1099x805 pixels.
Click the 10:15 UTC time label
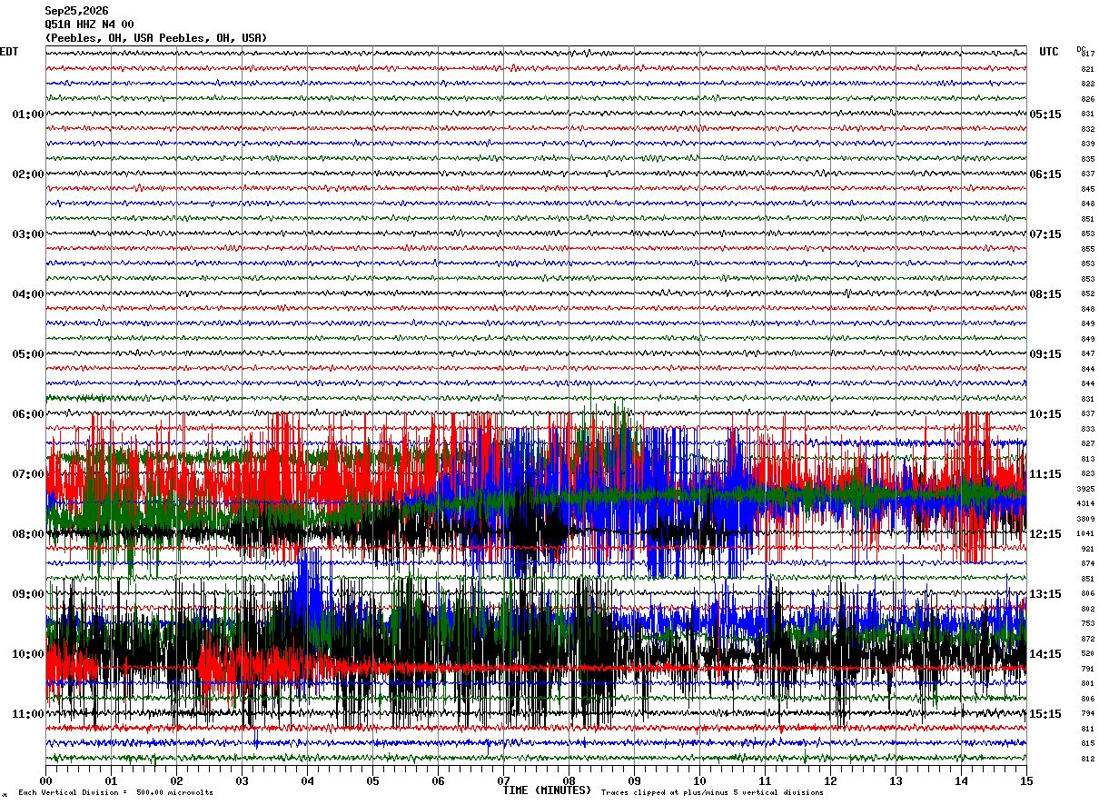tap(1045, 414)
